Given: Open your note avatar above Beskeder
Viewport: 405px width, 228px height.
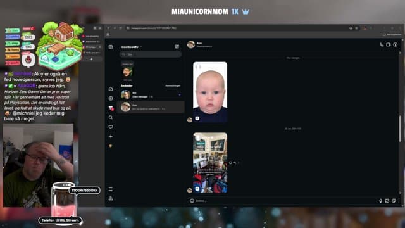Looking at the screenshot, I should point(127,72).
